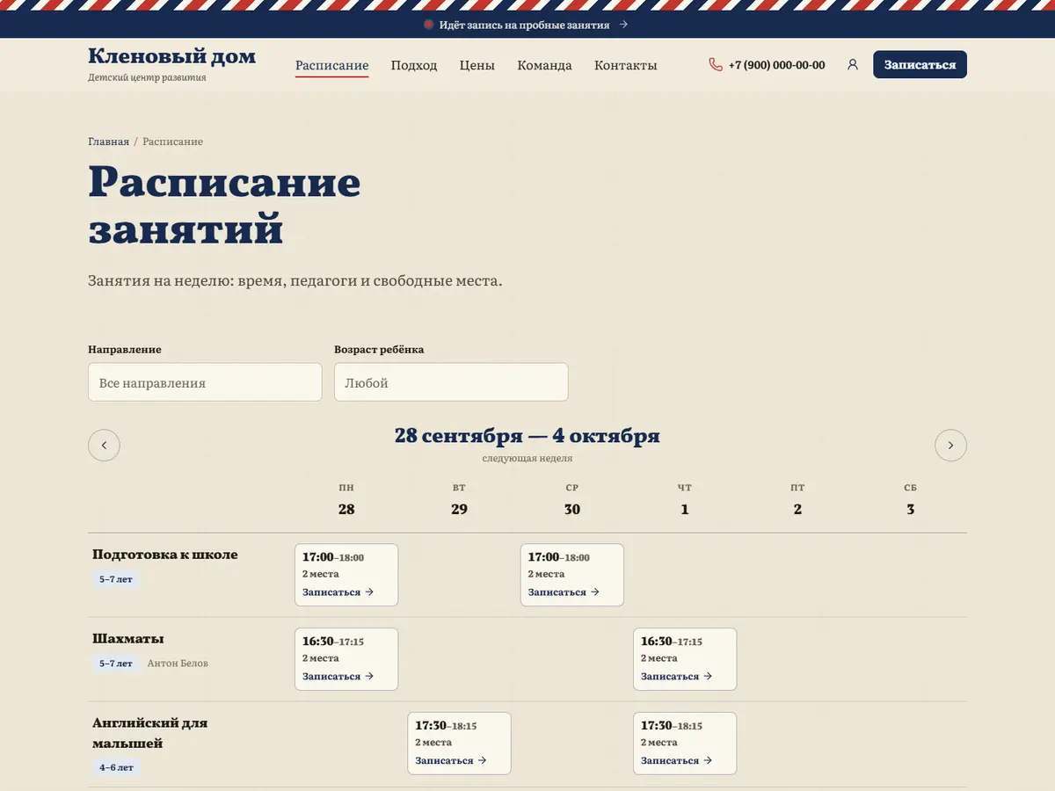
Task: Click the Кленовый дом logo
Action: (x=172, y=56)
